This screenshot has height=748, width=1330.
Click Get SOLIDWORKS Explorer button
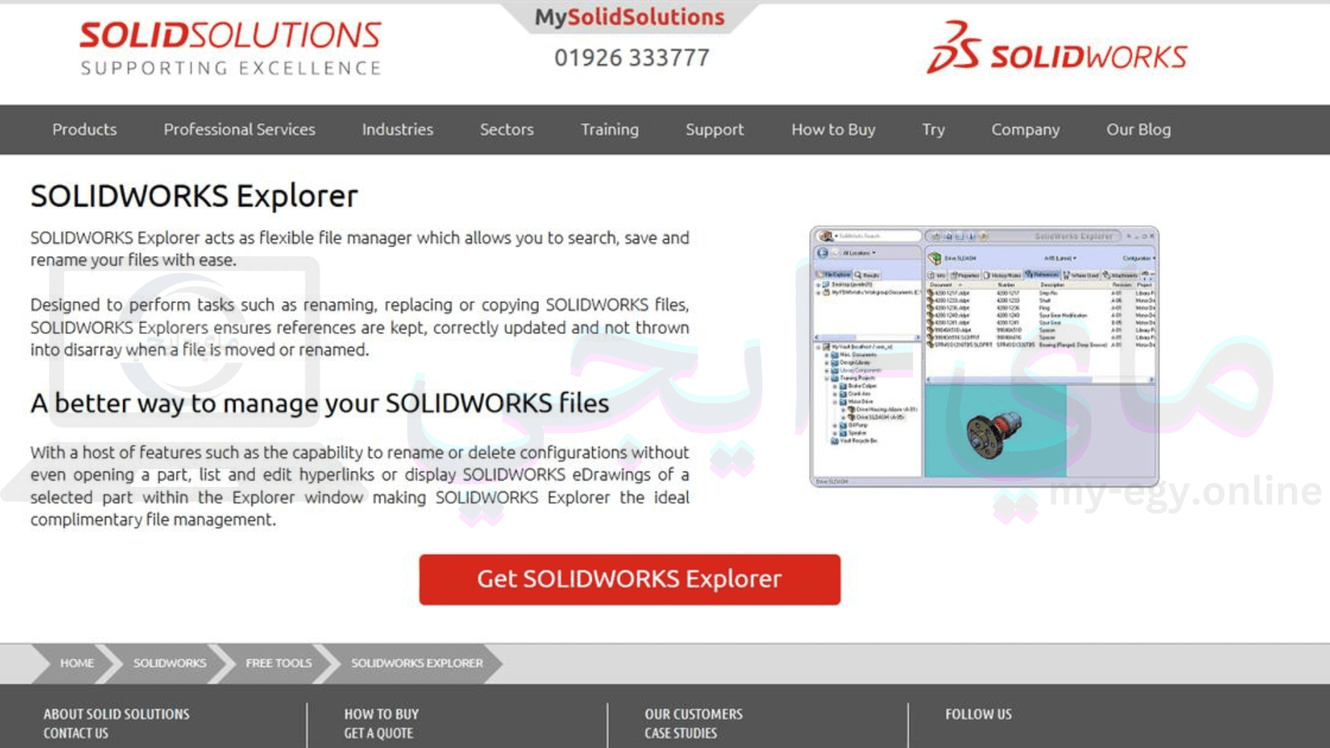click(x=628, y=577)
